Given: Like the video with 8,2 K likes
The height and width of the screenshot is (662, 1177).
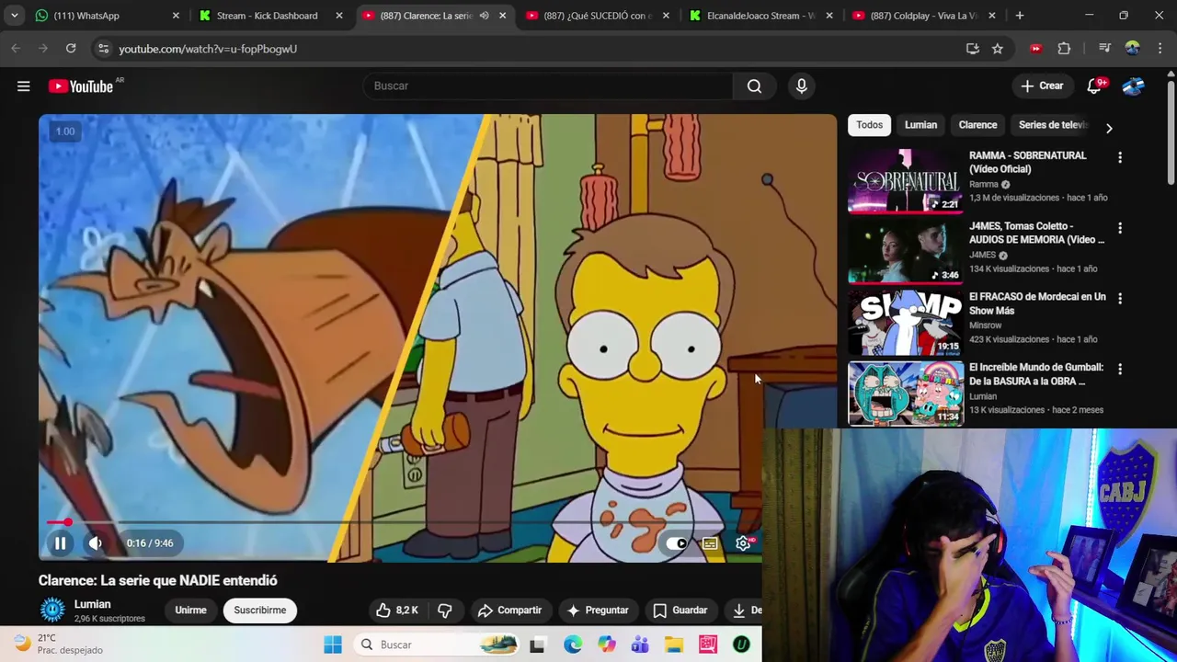Looking at the screenshot, I should tap(397, 611).
